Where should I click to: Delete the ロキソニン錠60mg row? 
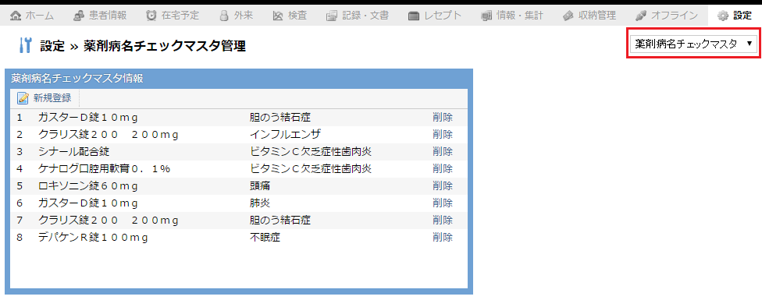(442, 185)
